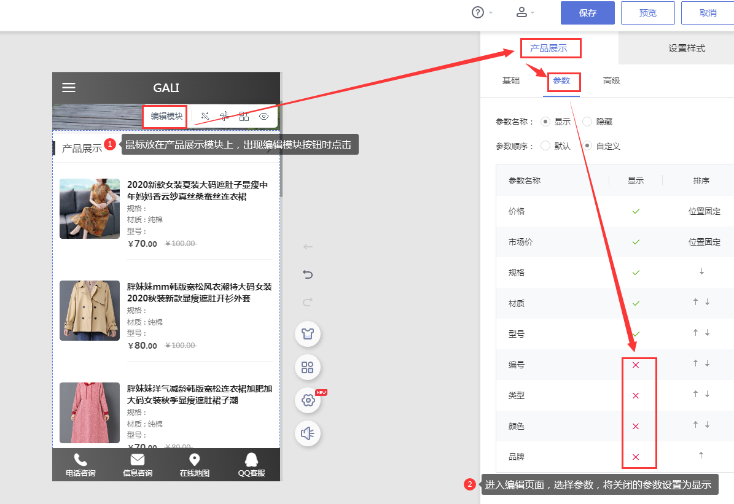
Task: Open the hamburger menu in GALI header
Action: point(69,88)
